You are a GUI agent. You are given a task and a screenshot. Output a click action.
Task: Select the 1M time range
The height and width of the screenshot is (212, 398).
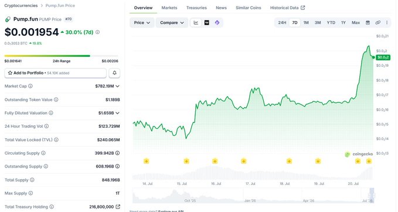306,23
